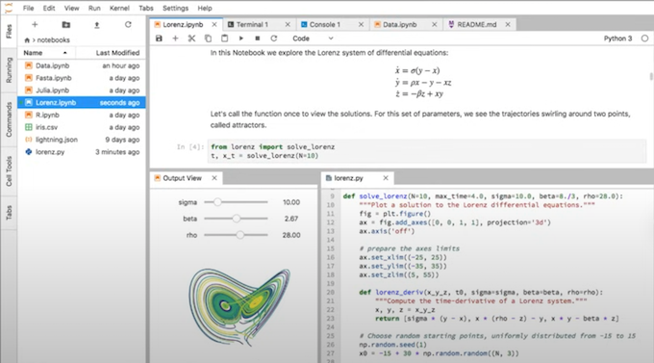654x363 pixels.
Task: Open the Help menu
Action: pyautogui.click(x=204, y=8)
